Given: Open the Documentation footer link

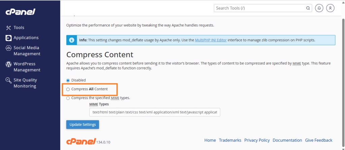Looking at the screenshot, I should [287, 140].
